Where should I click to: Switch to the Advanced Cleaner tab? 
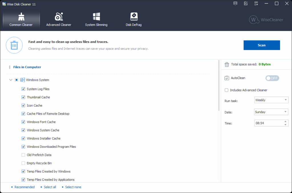tap(59, 20)
